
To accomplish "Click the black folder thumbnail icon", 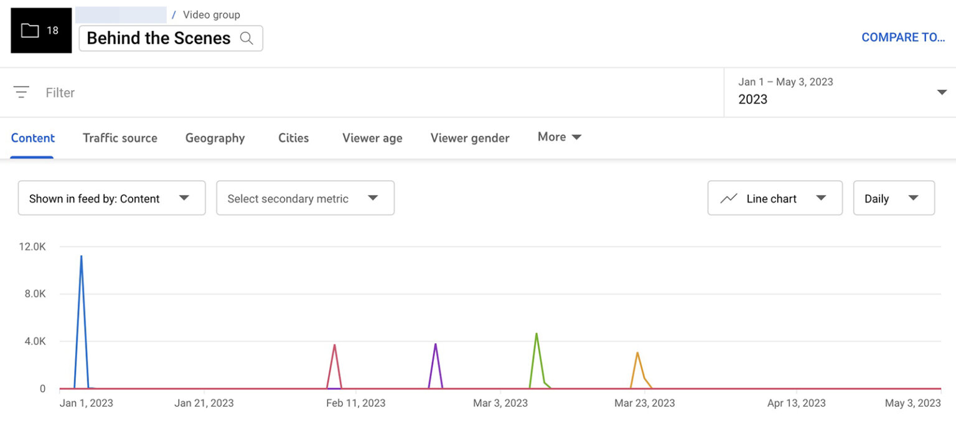I will 41,30.
